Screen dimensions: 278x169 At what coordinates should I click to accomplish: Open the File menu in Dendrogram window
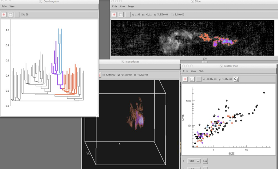tap(4, 6)
